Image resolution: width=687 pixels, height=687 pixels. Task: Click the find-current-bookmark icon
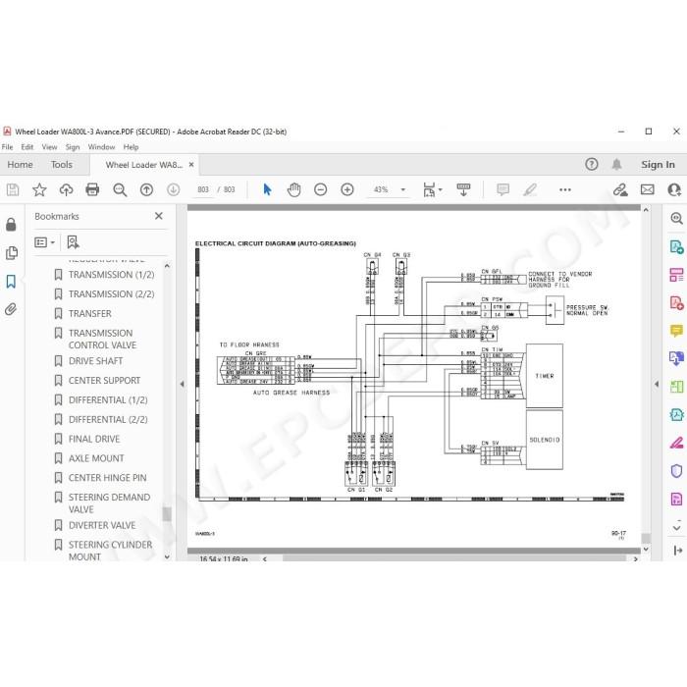click(x=73, y=241)
